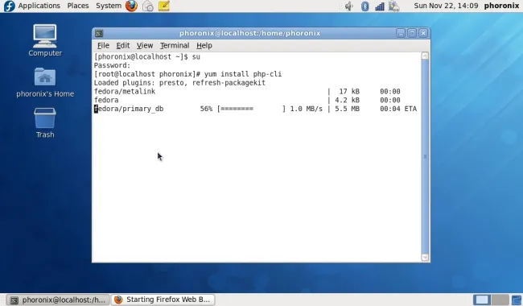This screenshot has height=306, width=523.
Task: Open the System menu
Action: point(109,6)
